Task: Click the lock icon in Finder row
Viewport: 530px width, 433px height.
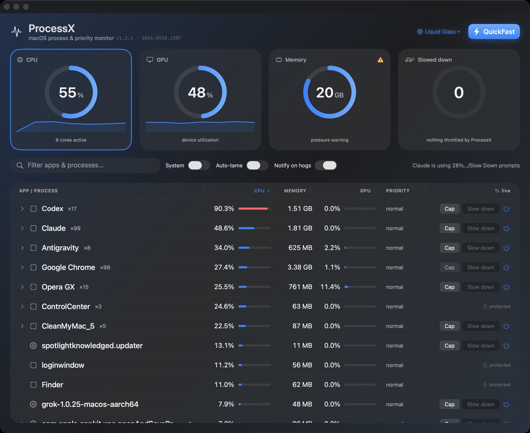Action: click(485, 385)
